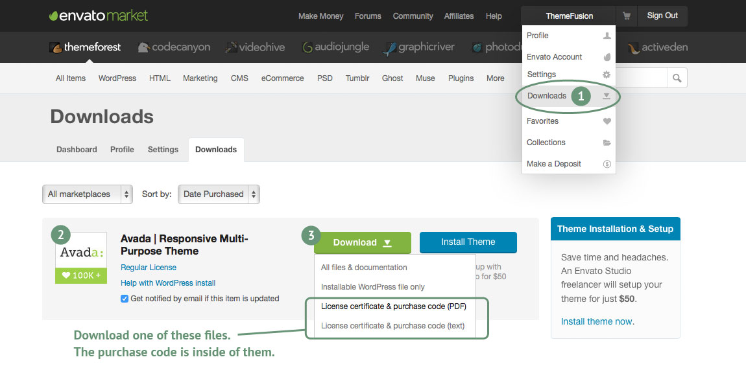Open the ActiveDen marketplace logo
The height and width of the screenshot is (379, 746).
tap(658, 47)
